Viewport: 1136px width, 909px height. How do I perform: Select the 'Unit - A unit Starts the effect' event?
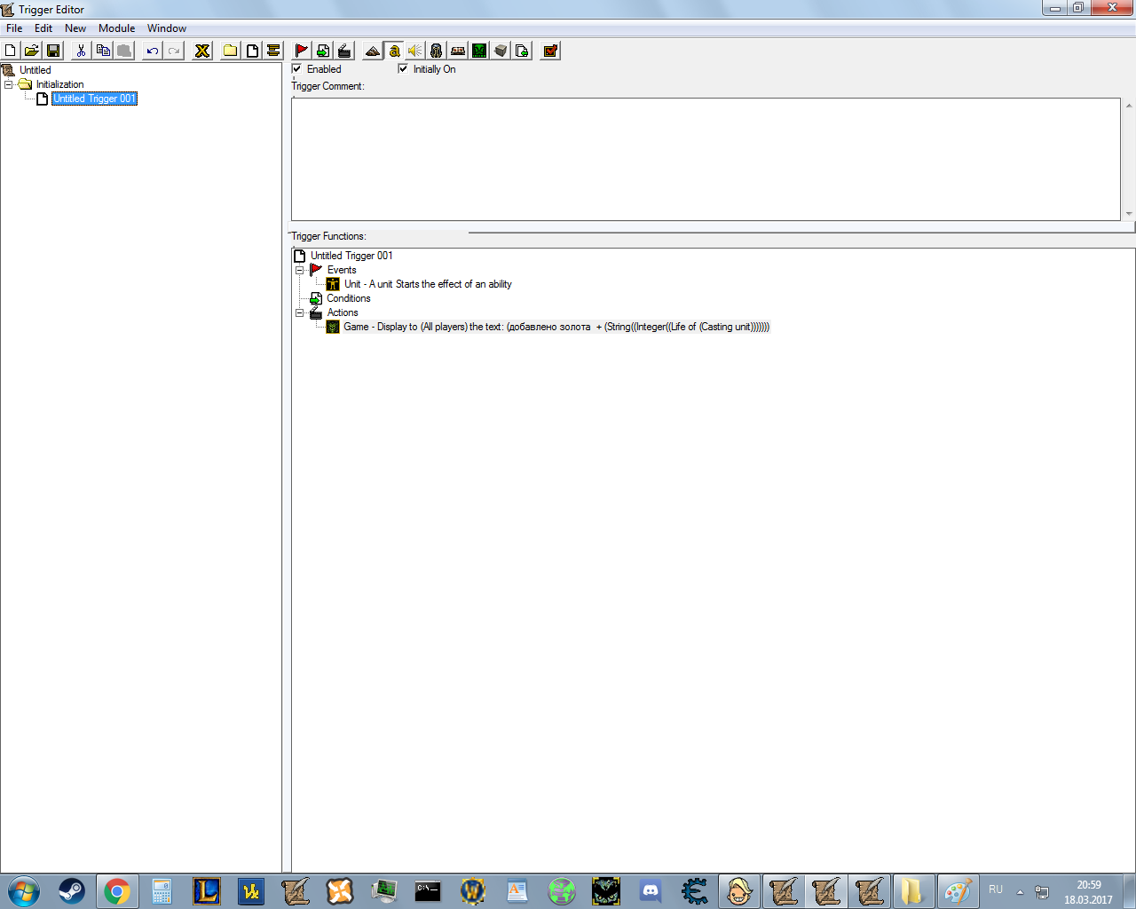pos(428,284)
